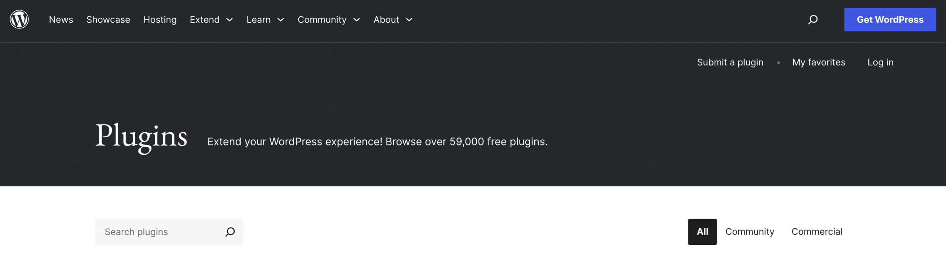The width and height of the screenshot is (946, 267).
Task: Expand the Learn menu chevron
Action: 281,20
